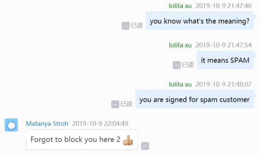Select the 'it means SPAM' message bubble
The image size is (261, 155).
click(225, 60)
